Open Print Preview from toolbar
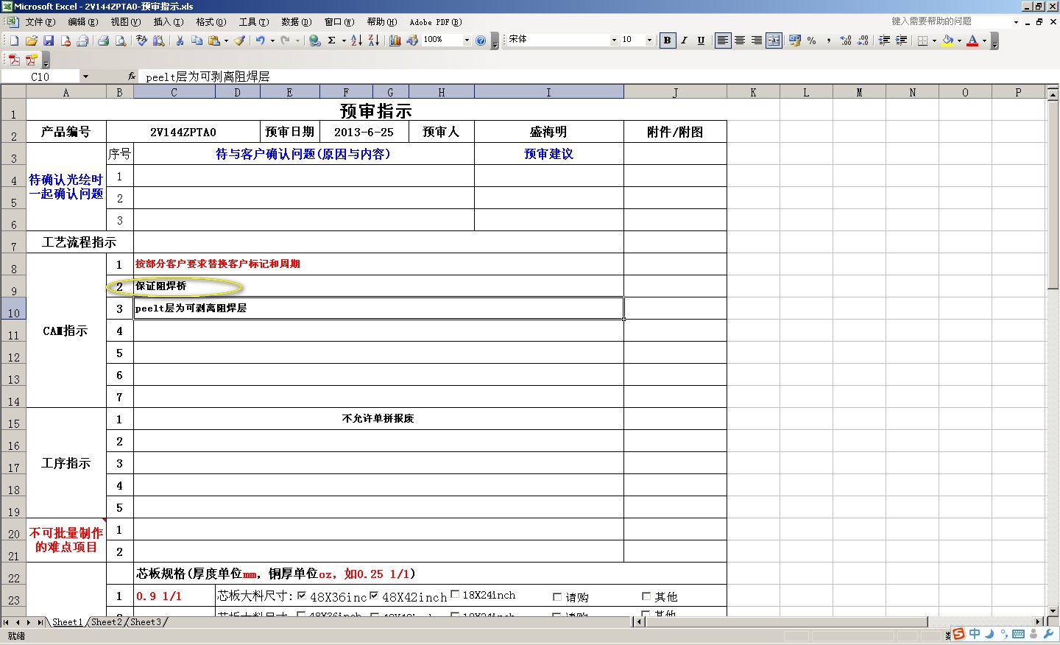This screenshot has height=645, width=1060. click(121, 40)
